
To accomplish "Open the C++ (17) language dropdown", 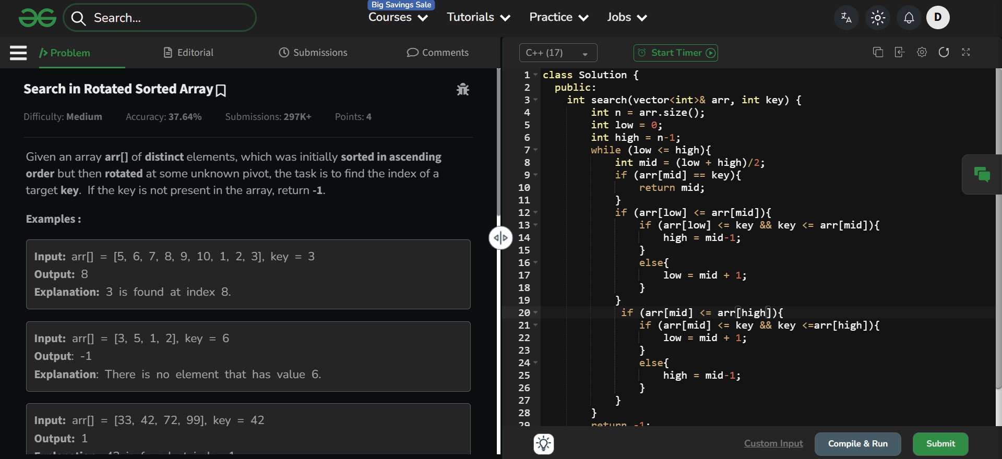I will tap(557, 53).
